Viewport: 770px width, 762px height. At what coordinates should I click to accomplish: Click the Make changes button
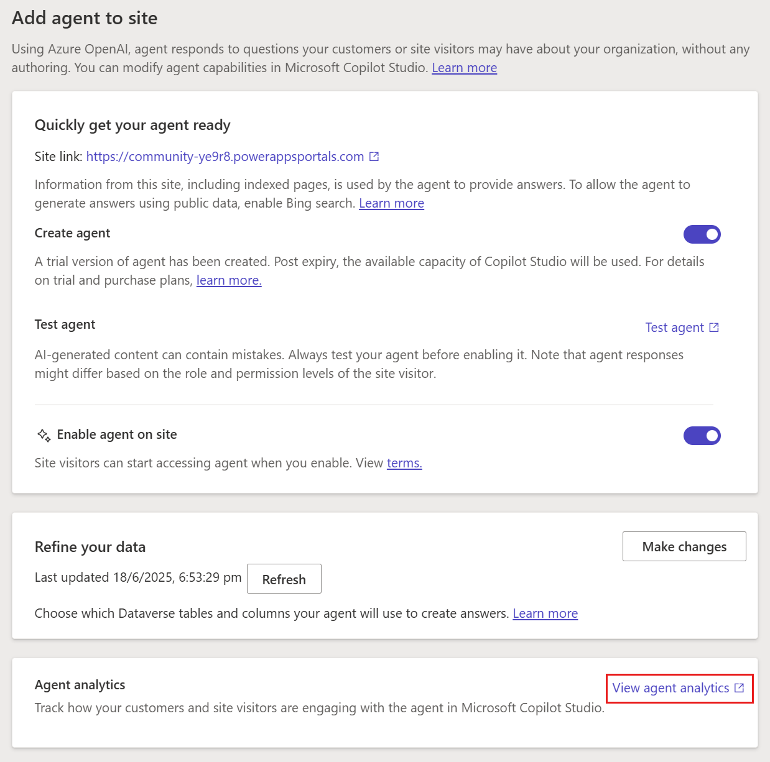(684, 546)
